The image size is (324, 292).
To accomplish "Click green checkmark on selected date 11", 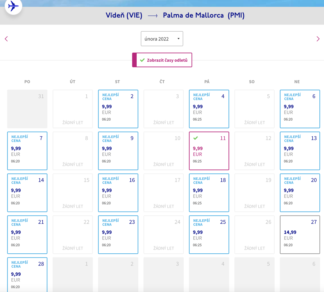I will 196,138.
